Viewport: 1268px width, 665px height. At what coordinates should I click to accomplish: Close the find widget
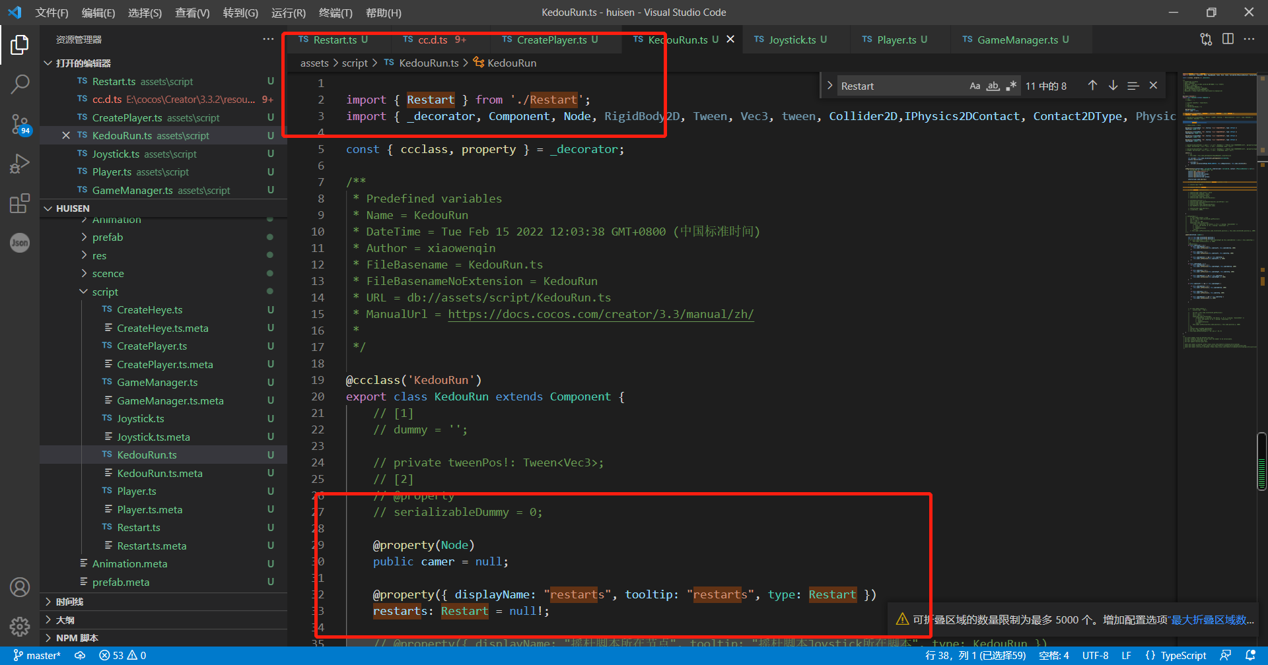click(x=1153, y=86)
